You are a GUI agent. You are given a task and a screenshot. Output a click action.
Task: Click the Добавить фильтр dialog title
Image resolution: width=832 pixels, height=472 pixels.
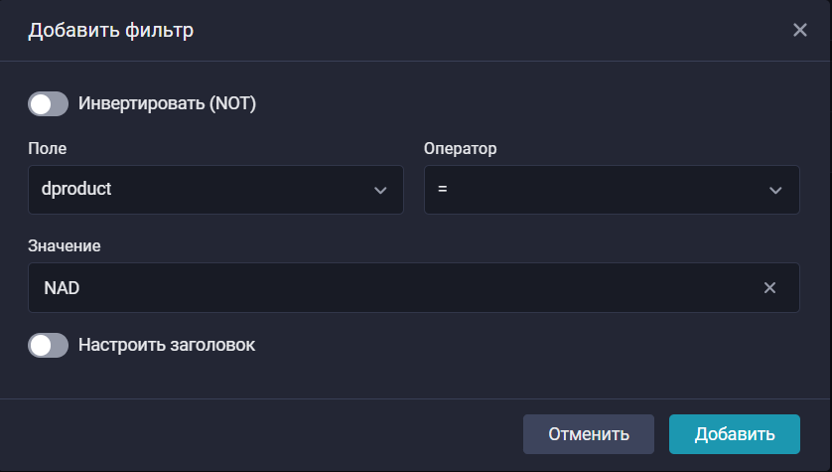pos(110,30)
